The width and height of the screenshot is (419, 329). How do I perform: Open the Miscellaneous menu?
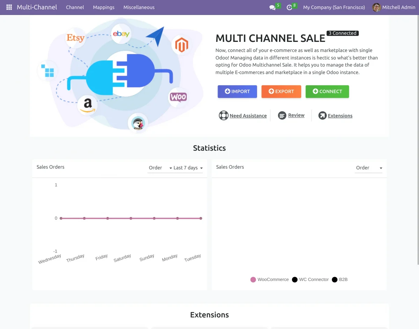(139, 7)
